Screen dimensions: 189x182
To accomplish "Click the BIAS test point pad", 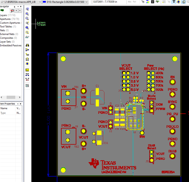I will point(172,156).
